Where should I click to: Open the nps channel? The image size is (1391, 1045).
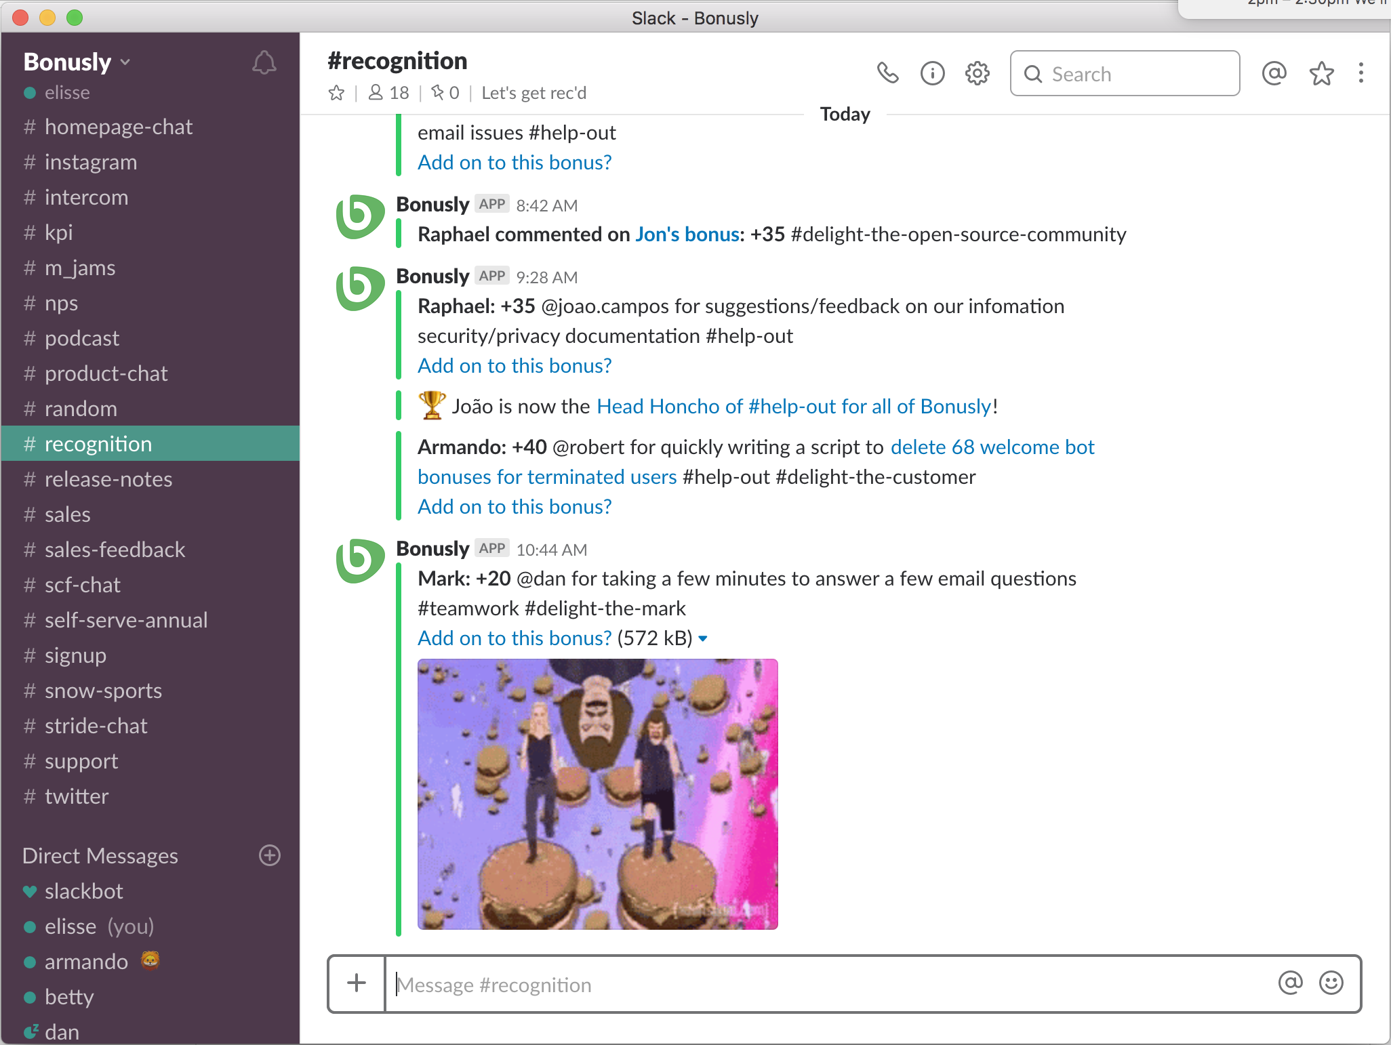tap(150, 303)
